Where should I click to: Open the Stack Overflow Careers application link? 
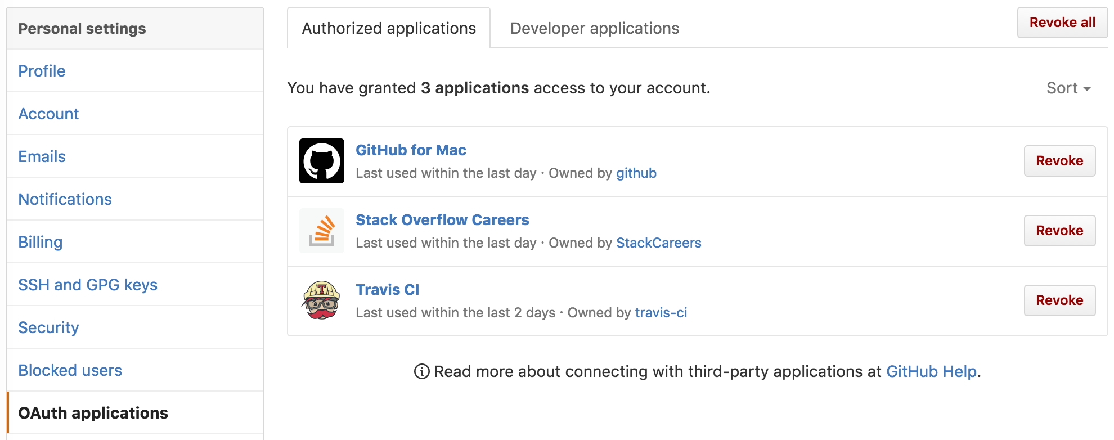[x=442, y=220]
